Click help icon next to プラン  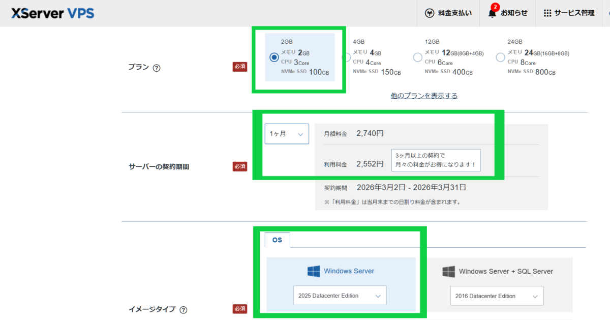click(157, 68)
